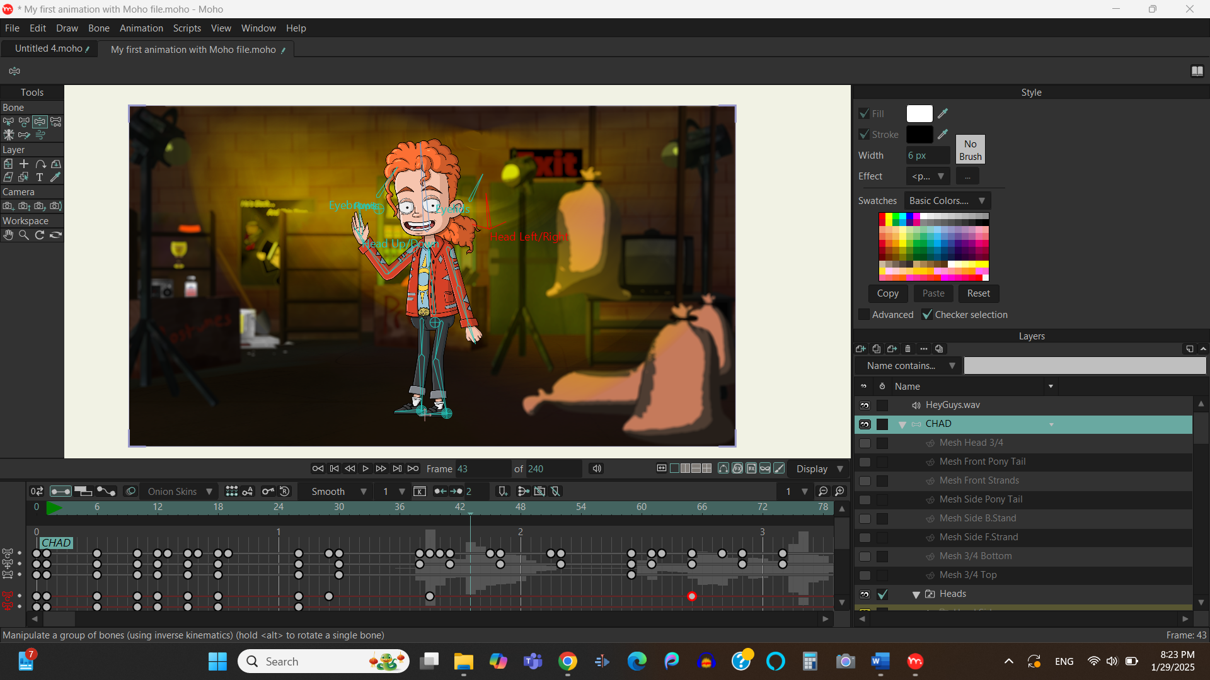The height and width of the screenshot is (680, 1210).
Task: Open the Draw menu
Action: pos(67,28)
